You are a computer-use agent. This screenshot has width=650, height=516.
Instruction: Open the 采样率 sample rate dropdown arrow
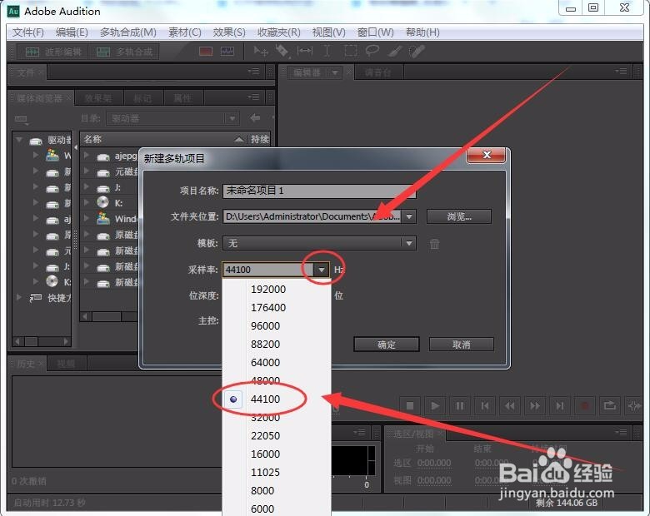pos(322,270)
